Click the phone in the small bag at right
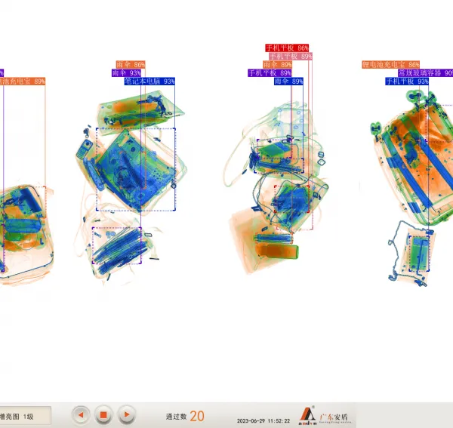 419,254
